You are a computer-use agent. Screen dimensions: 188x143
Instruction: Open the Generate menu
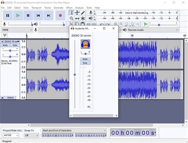pyautogui.click(x=58, y=8)
